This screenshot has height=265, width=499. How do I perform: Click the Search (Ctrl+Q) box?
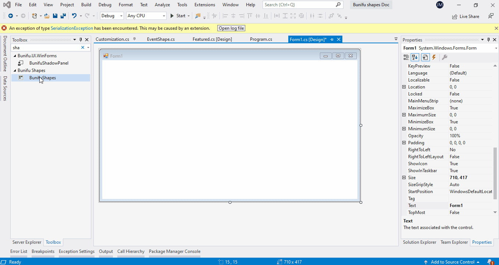(x=303, y=5)
